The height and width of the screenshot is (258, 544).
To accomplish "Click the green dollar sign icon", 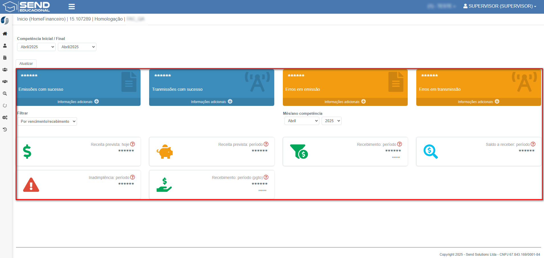I will pyautogui.click(x=27, y=152).
